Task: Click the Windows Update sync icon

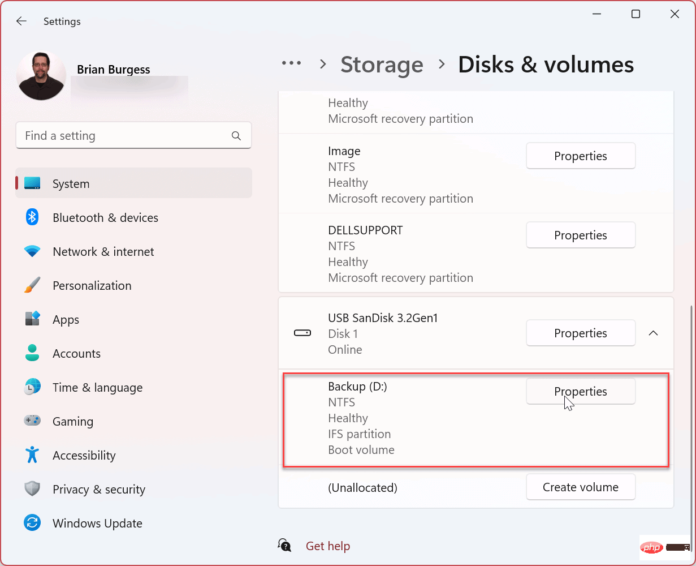Action: (x=32, y=523)
